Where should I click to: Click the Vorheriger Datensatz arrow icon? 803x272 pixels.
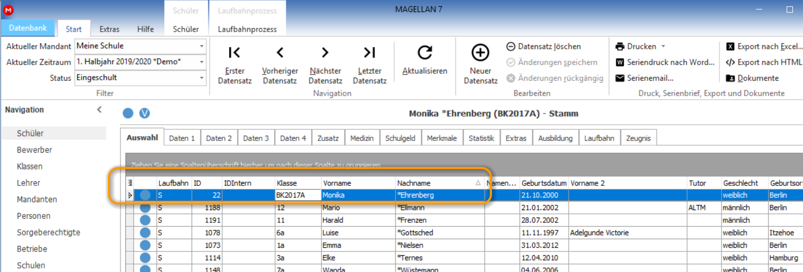(x=280, y=53)
